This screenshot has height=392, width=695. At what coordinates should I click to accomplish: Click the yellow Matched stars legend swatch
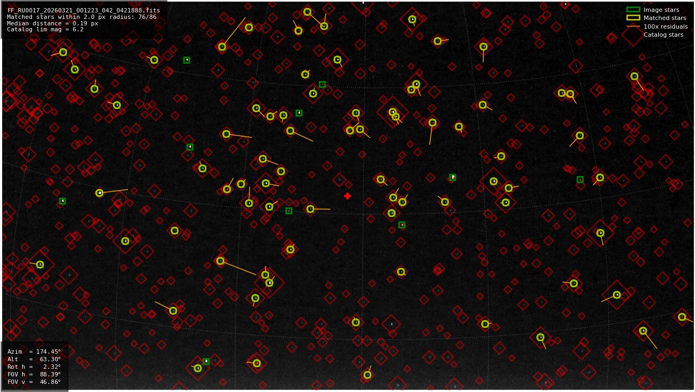click(633, 18)
